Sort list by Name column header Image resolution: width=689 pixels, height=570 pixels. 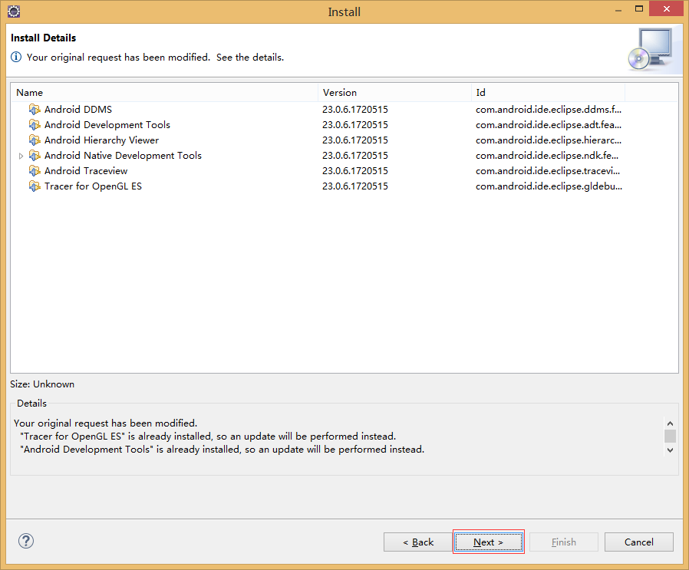[x=164, y=92]
